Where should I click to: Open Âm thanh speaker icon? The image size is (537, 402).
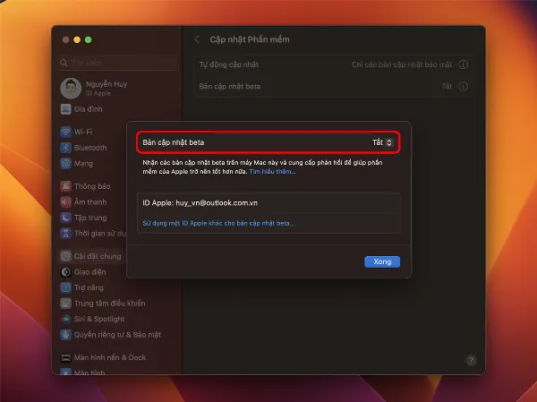click(x=65, y=201)
